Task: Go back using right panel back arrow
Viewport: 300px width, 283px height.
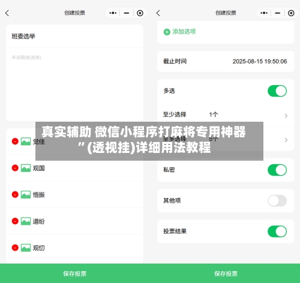Action: [158, 13]
